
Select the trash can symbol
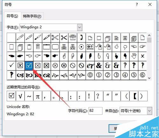[x=38, y=47]
